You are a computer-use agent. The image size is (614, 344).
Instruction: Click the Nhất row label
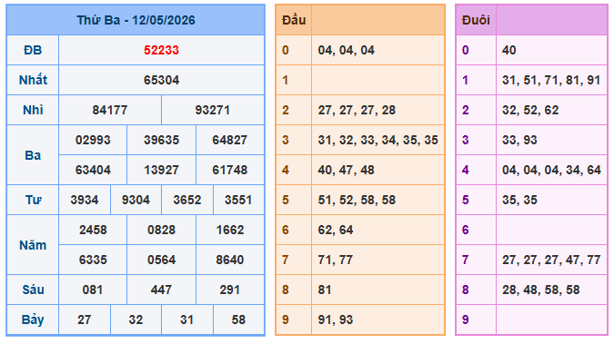33,80
